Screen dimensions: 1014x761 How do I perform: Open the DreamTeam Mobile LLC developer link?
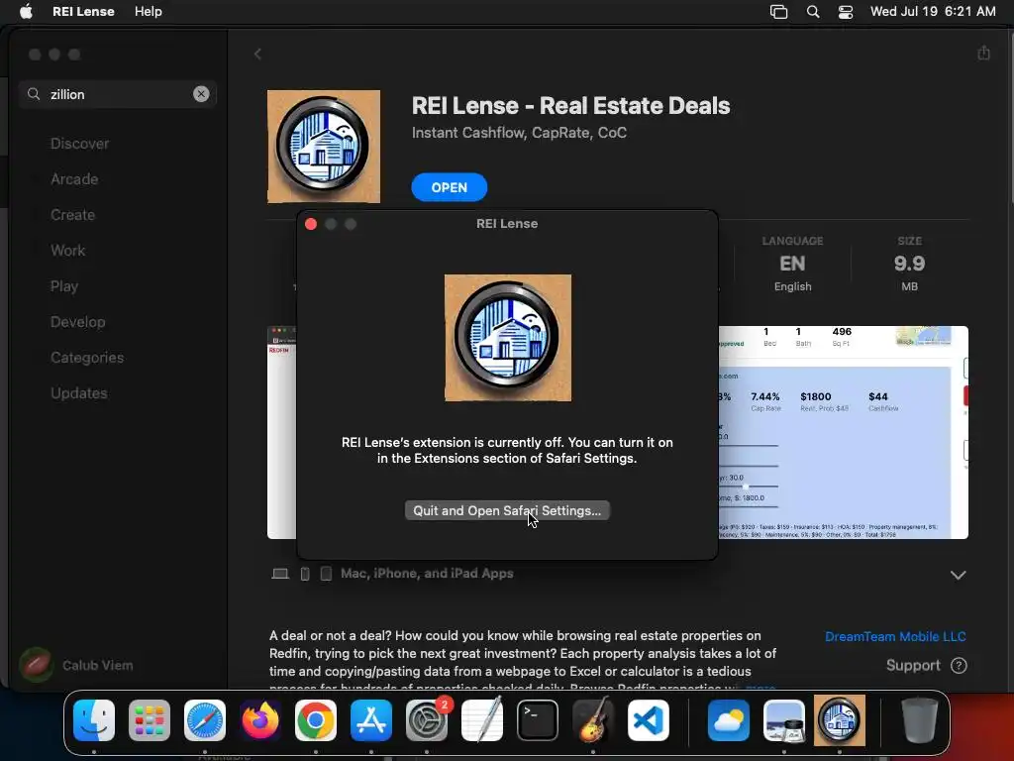(x=895, y=637)
